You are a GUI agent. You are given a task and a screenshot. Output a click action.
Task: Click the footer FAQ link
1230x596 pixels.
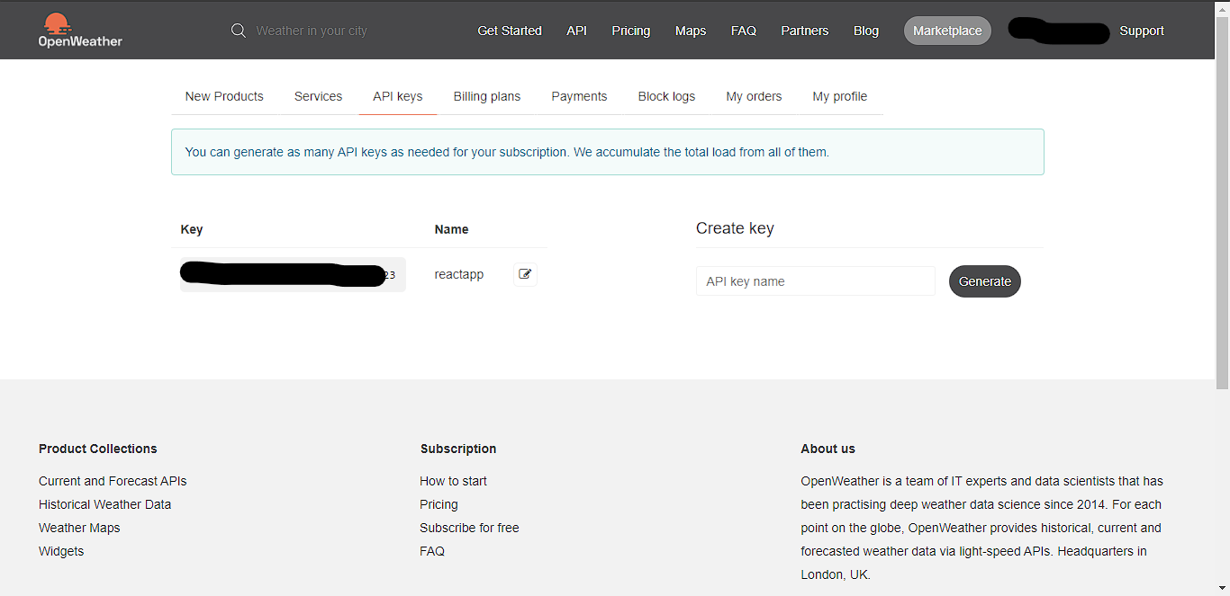click(432, 551)
